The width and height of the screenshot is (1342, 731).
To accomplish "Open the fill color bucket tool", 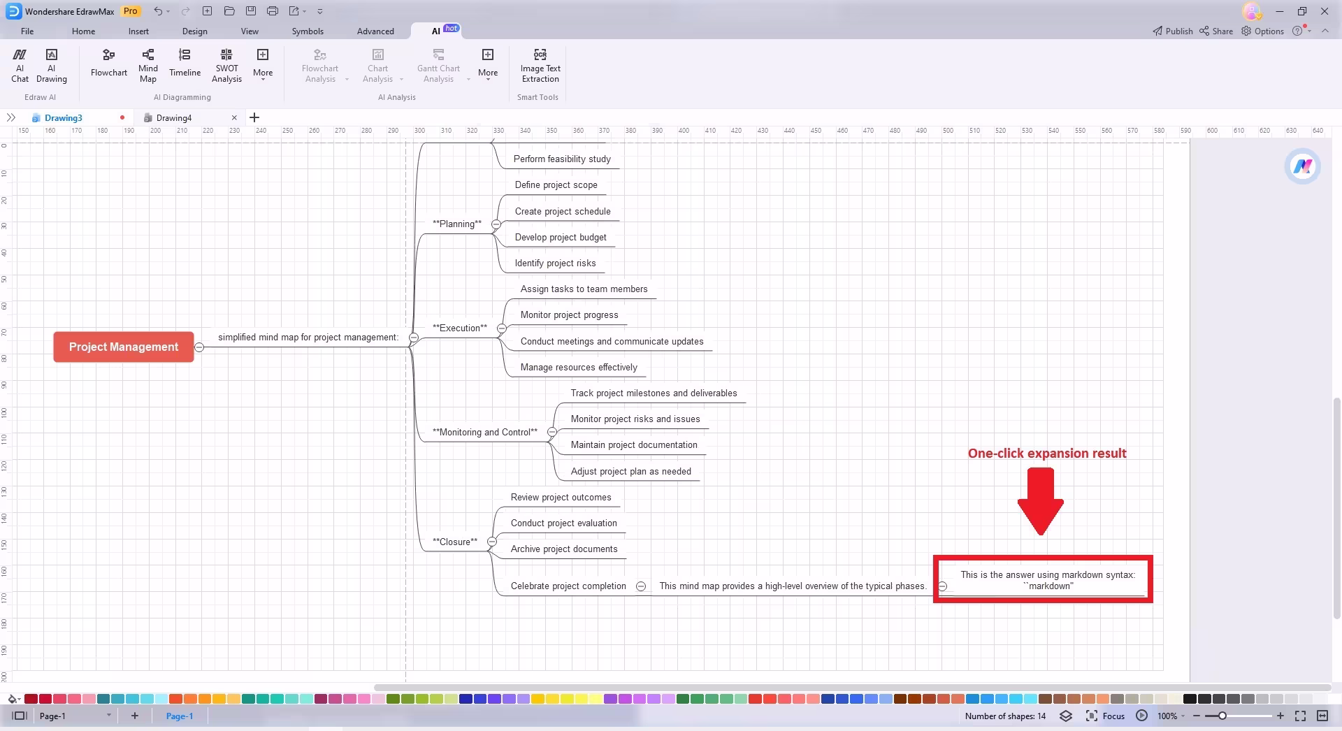I will (x=13, y=699).
